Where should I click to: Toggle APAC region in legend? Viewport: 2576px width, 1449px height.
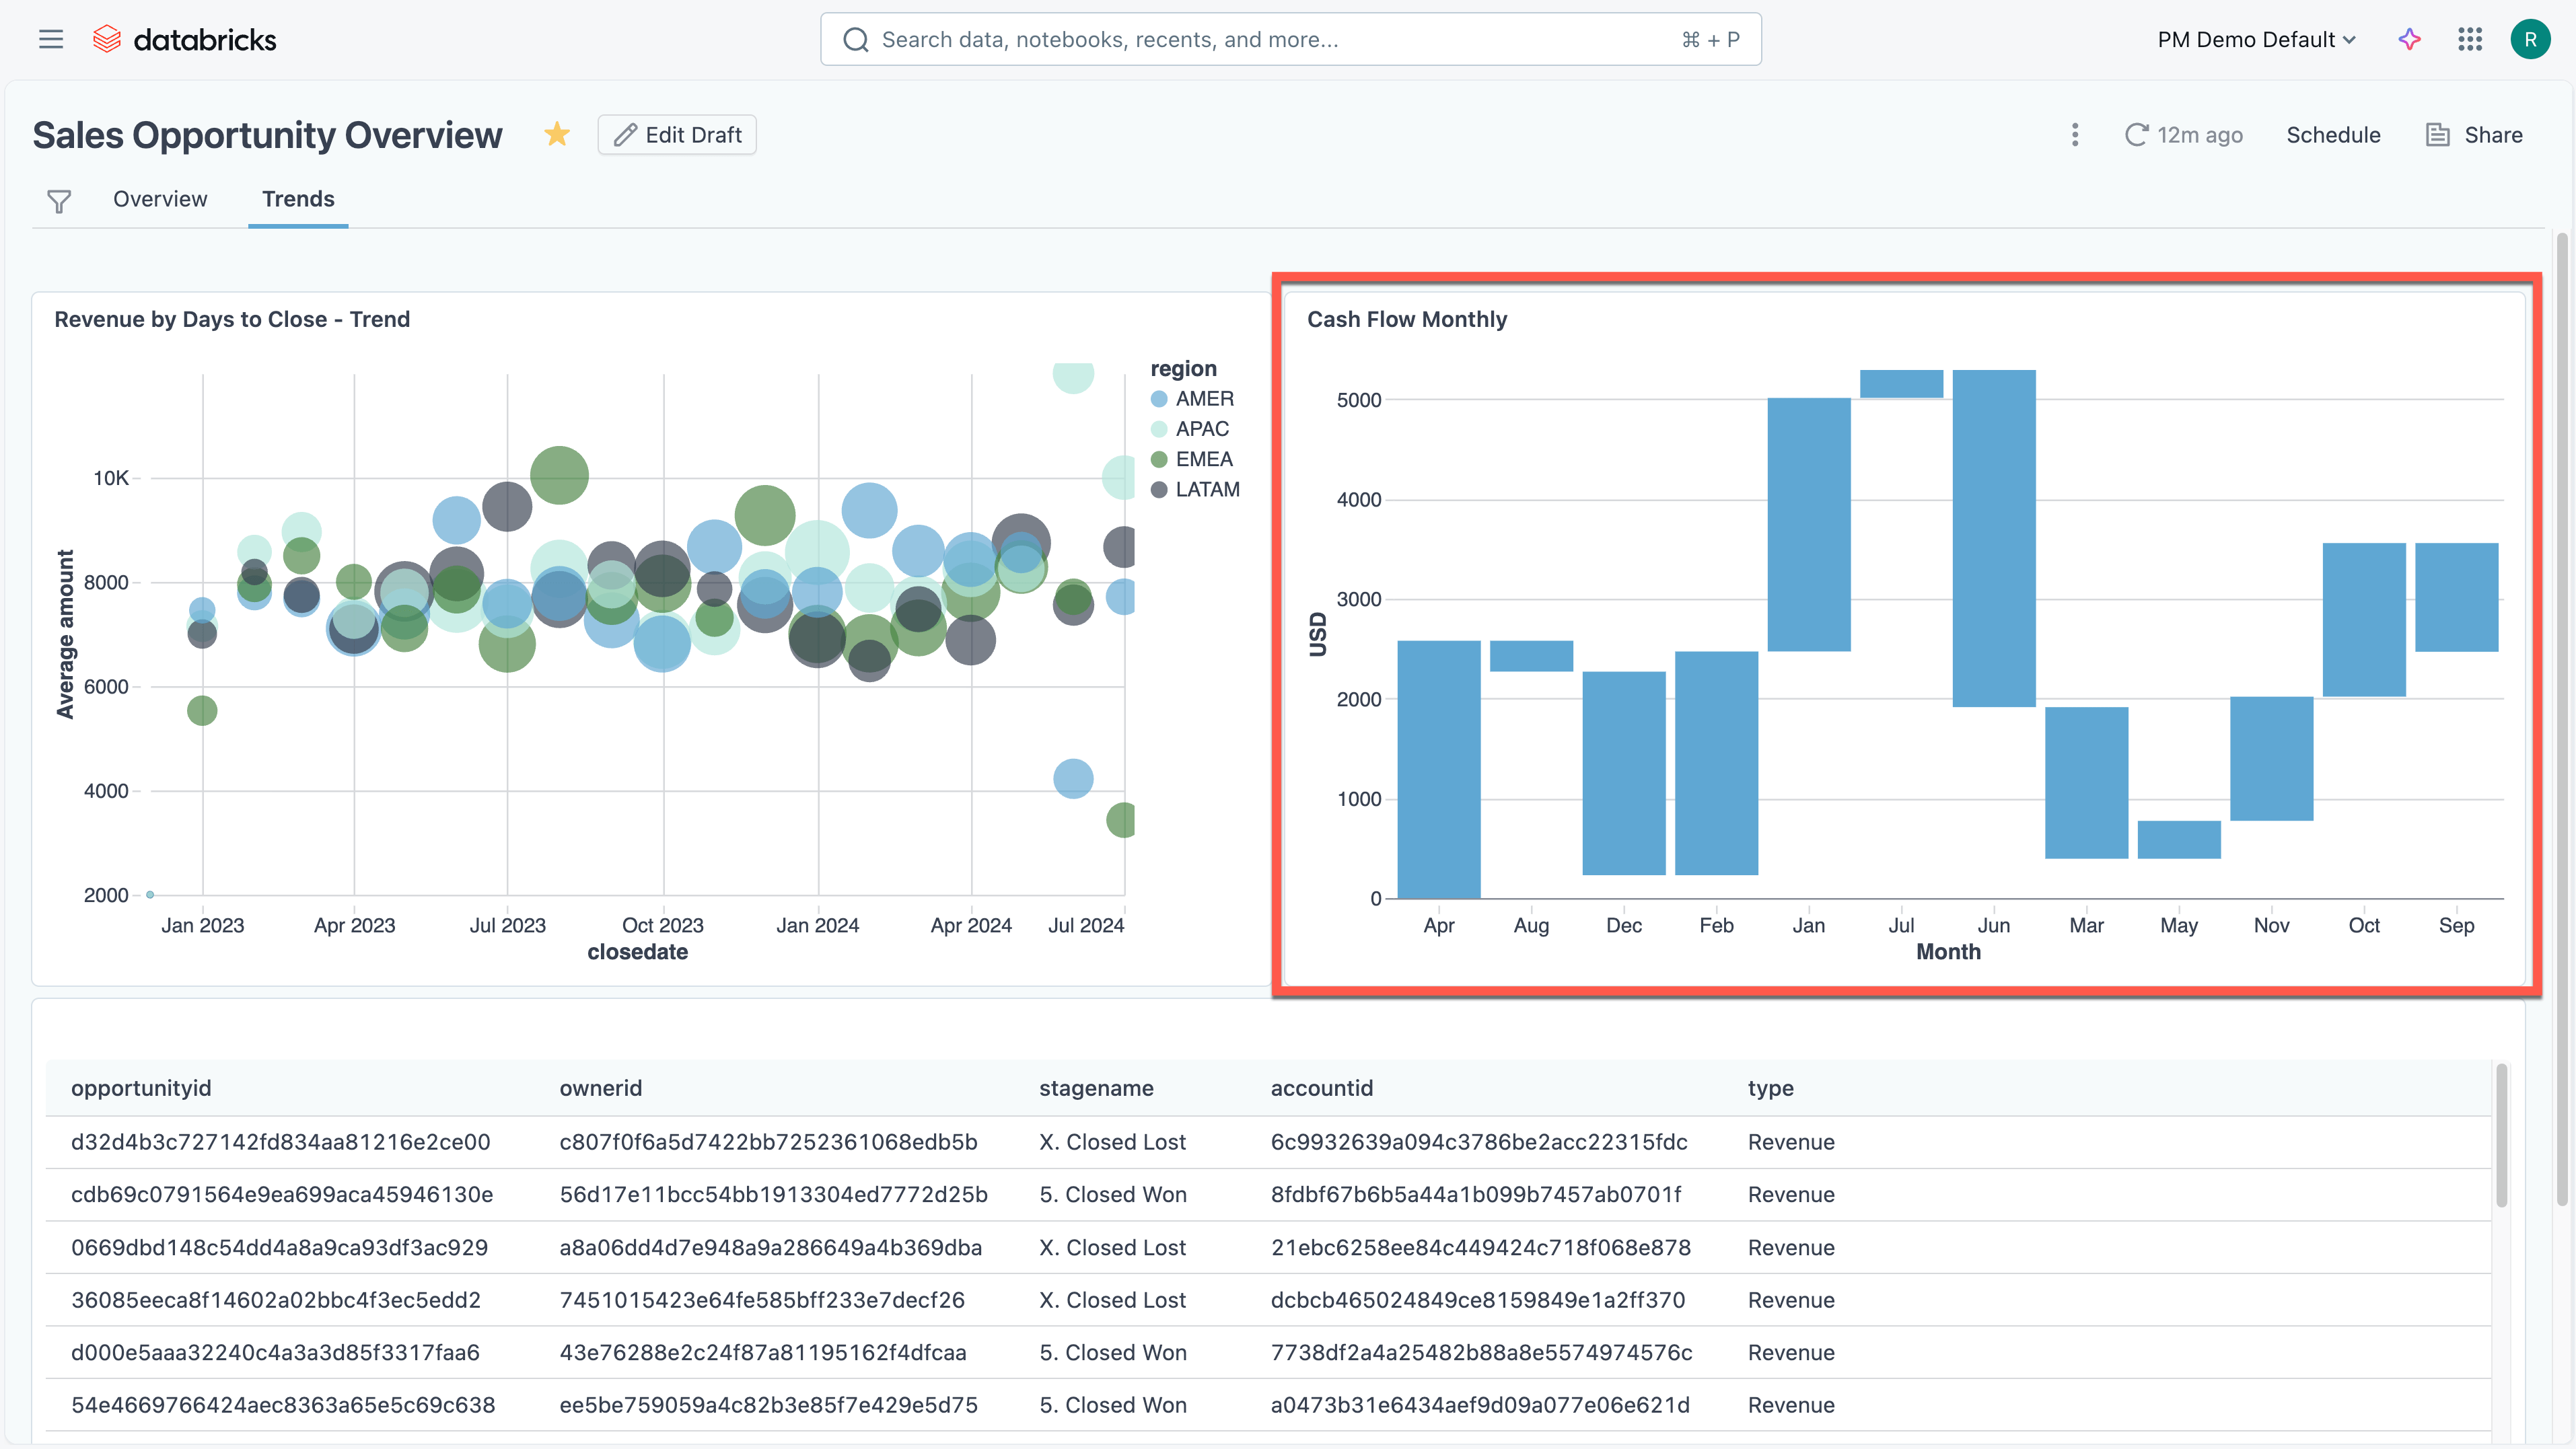[x=1201, y=429]
